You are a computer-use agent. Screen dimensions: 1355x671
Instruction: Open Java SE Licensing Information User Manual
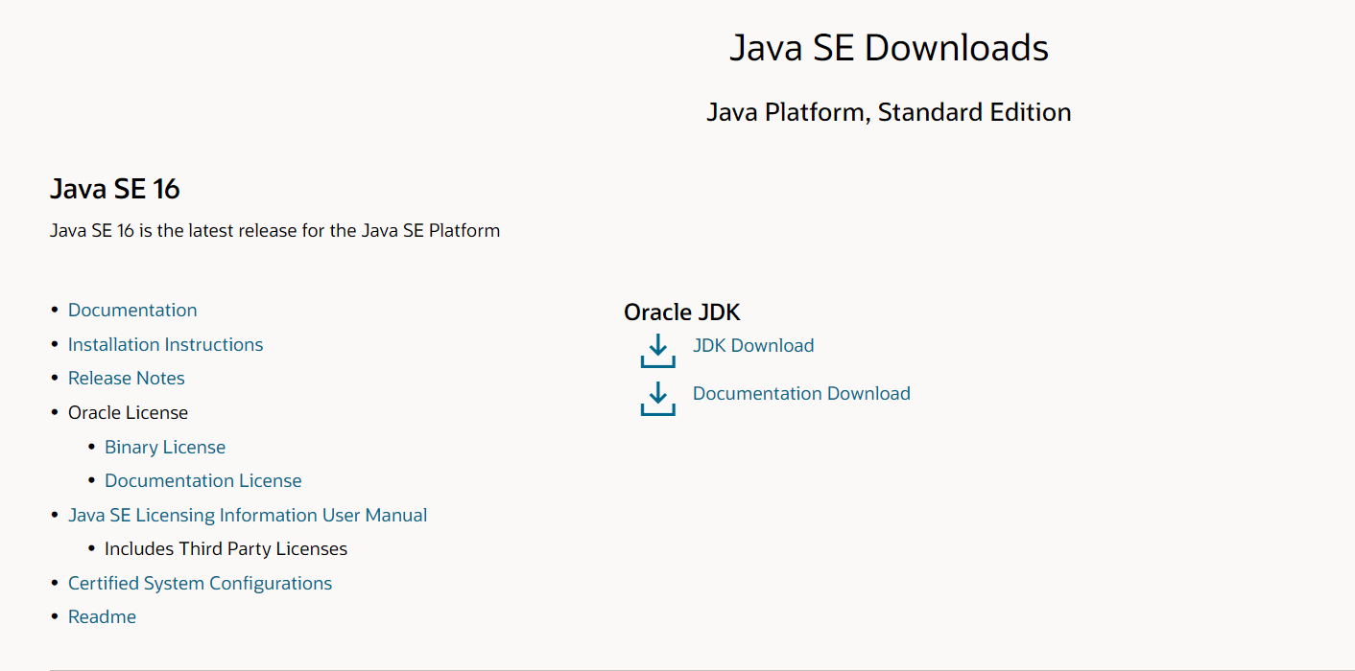tap(248, 515)
